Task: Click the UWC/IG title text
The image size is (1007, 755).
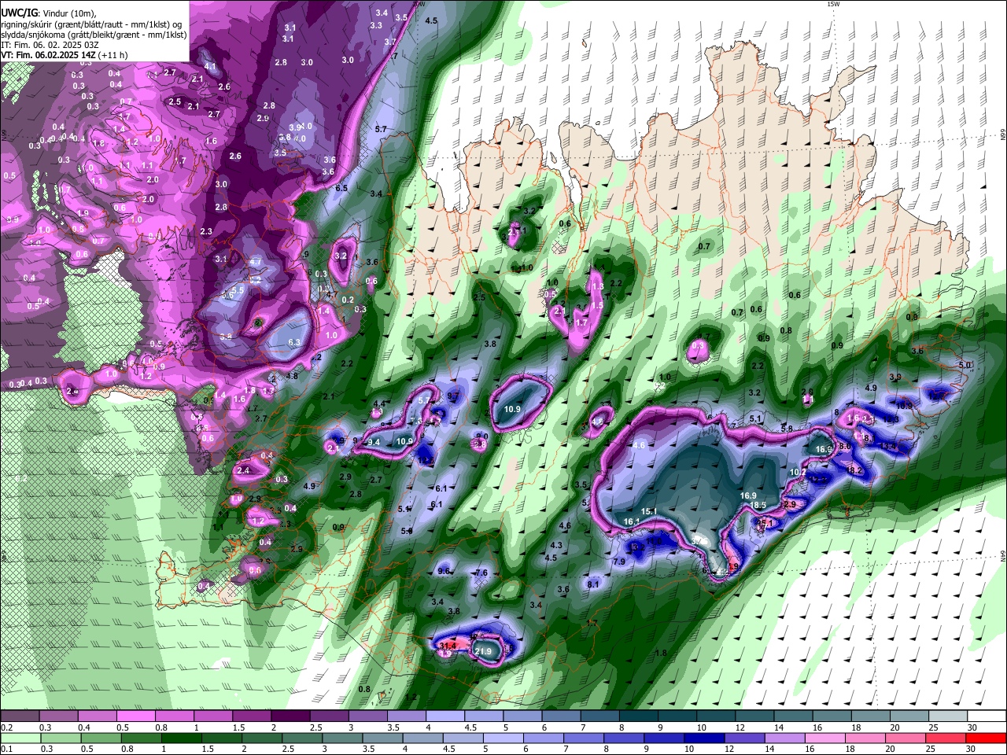Action: pyautogui.click(x=18, y=13)
